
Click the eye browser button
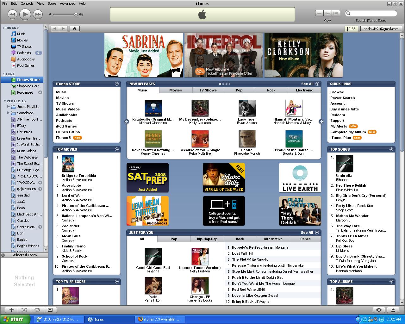(379, 310)
